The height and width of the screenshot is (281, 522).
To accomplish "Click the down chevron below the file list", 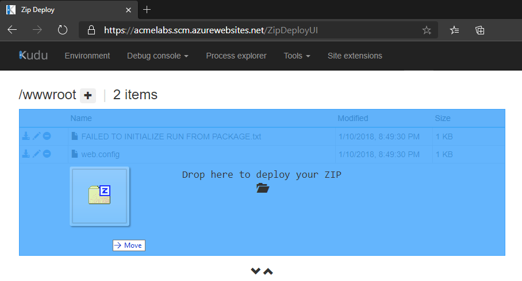I will [x=256, y=271].
